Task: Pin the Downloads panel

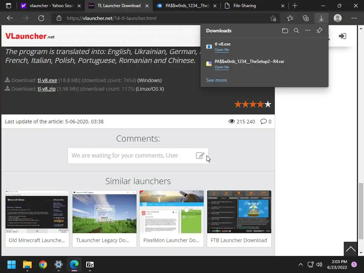Action: [320, 31]
